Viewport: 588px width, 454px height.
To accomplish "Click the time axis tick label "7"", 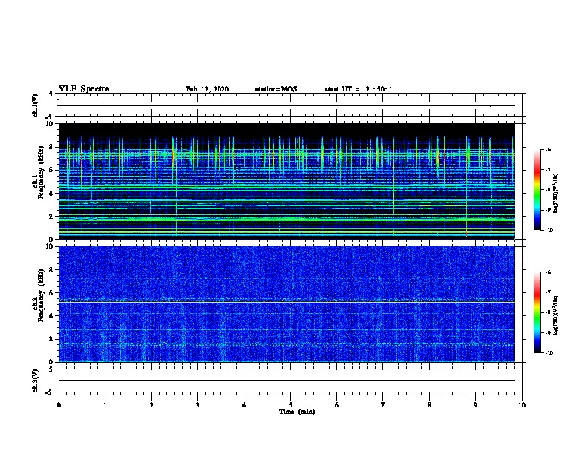I will (383, 405).
